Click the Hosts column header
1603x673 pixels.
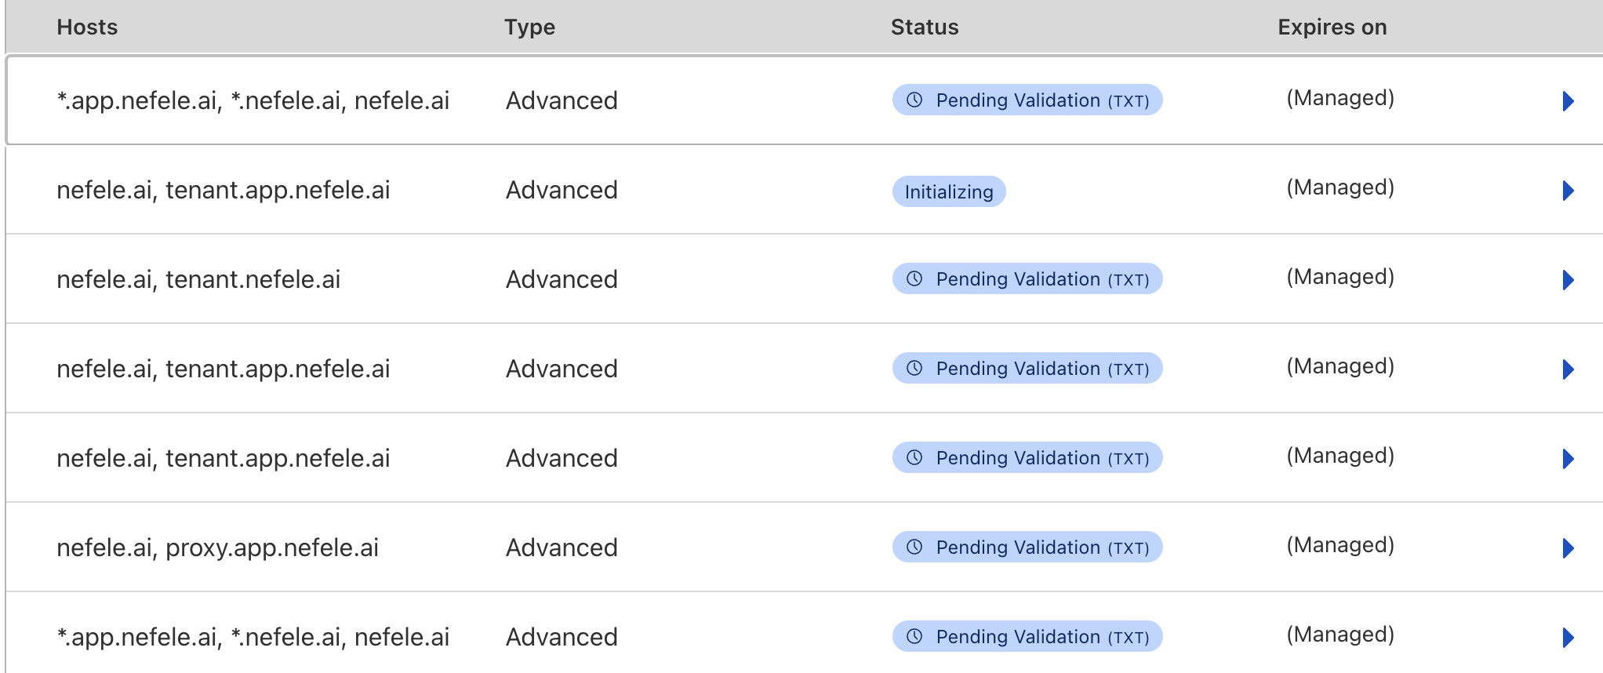[87, 27]
